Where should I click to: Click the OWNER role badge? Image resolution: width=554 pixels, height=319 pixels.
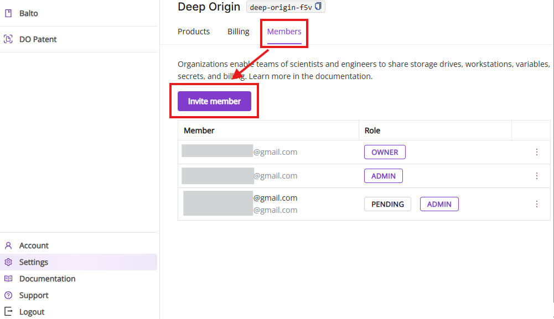(385, 152)
